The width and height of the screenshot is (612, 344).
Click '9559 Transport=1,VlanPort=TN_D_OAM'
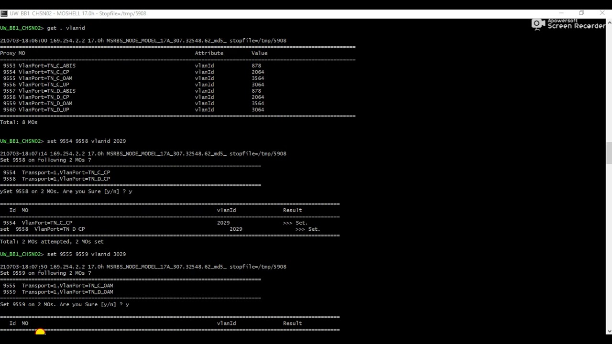click(58, 292)
